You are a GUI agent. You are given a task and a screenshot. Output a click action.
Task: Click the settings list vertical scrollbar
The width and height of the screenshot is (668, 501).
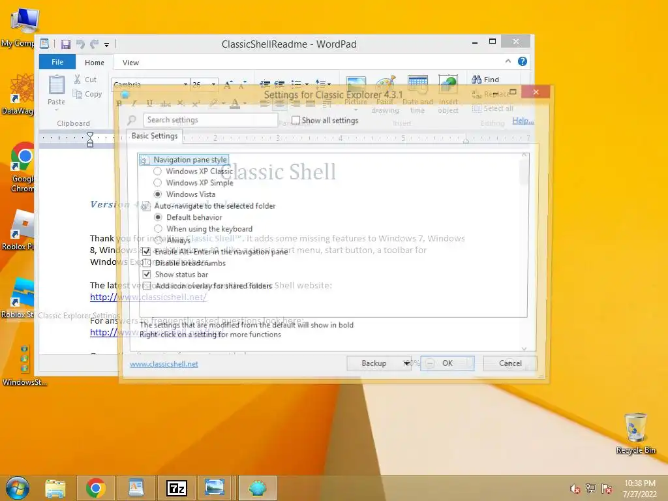click(524, 251)
